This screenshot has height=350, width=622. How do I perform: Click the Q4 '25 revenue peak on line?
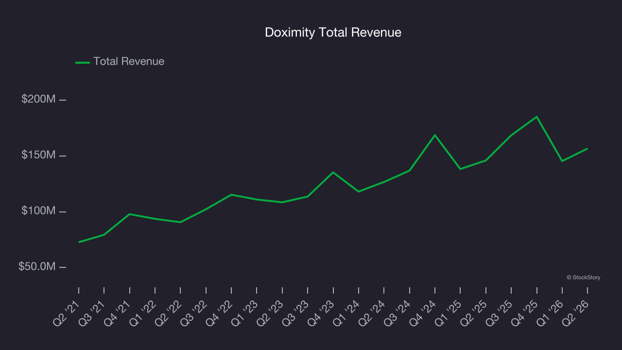pyautogui.click(x=536, y=117)
